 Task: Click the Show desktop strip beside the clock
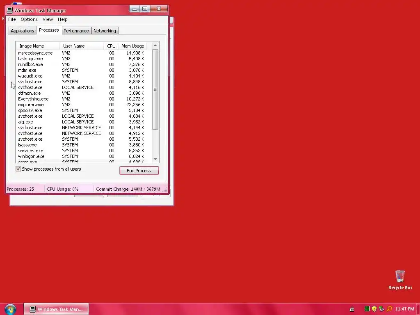coord(418,309)
